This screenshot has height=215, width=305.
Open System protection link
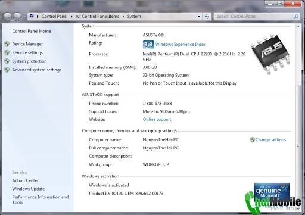click(29, 61)
